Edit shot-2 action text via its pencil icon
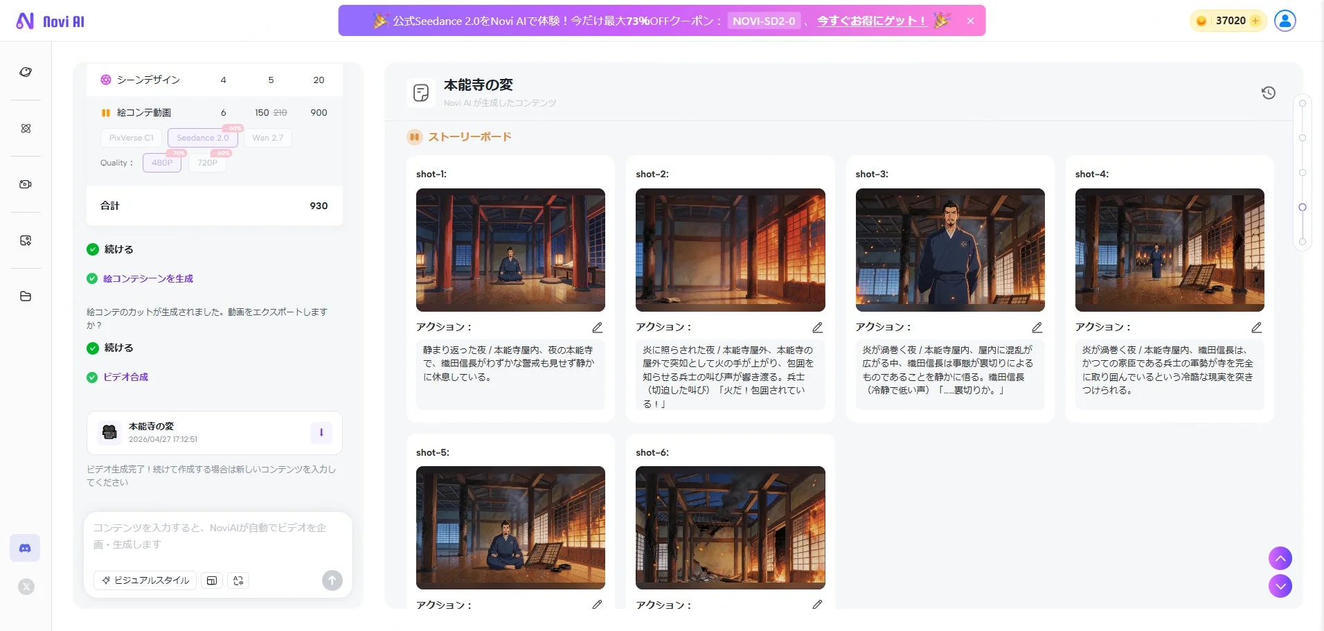 click(817, 327)
